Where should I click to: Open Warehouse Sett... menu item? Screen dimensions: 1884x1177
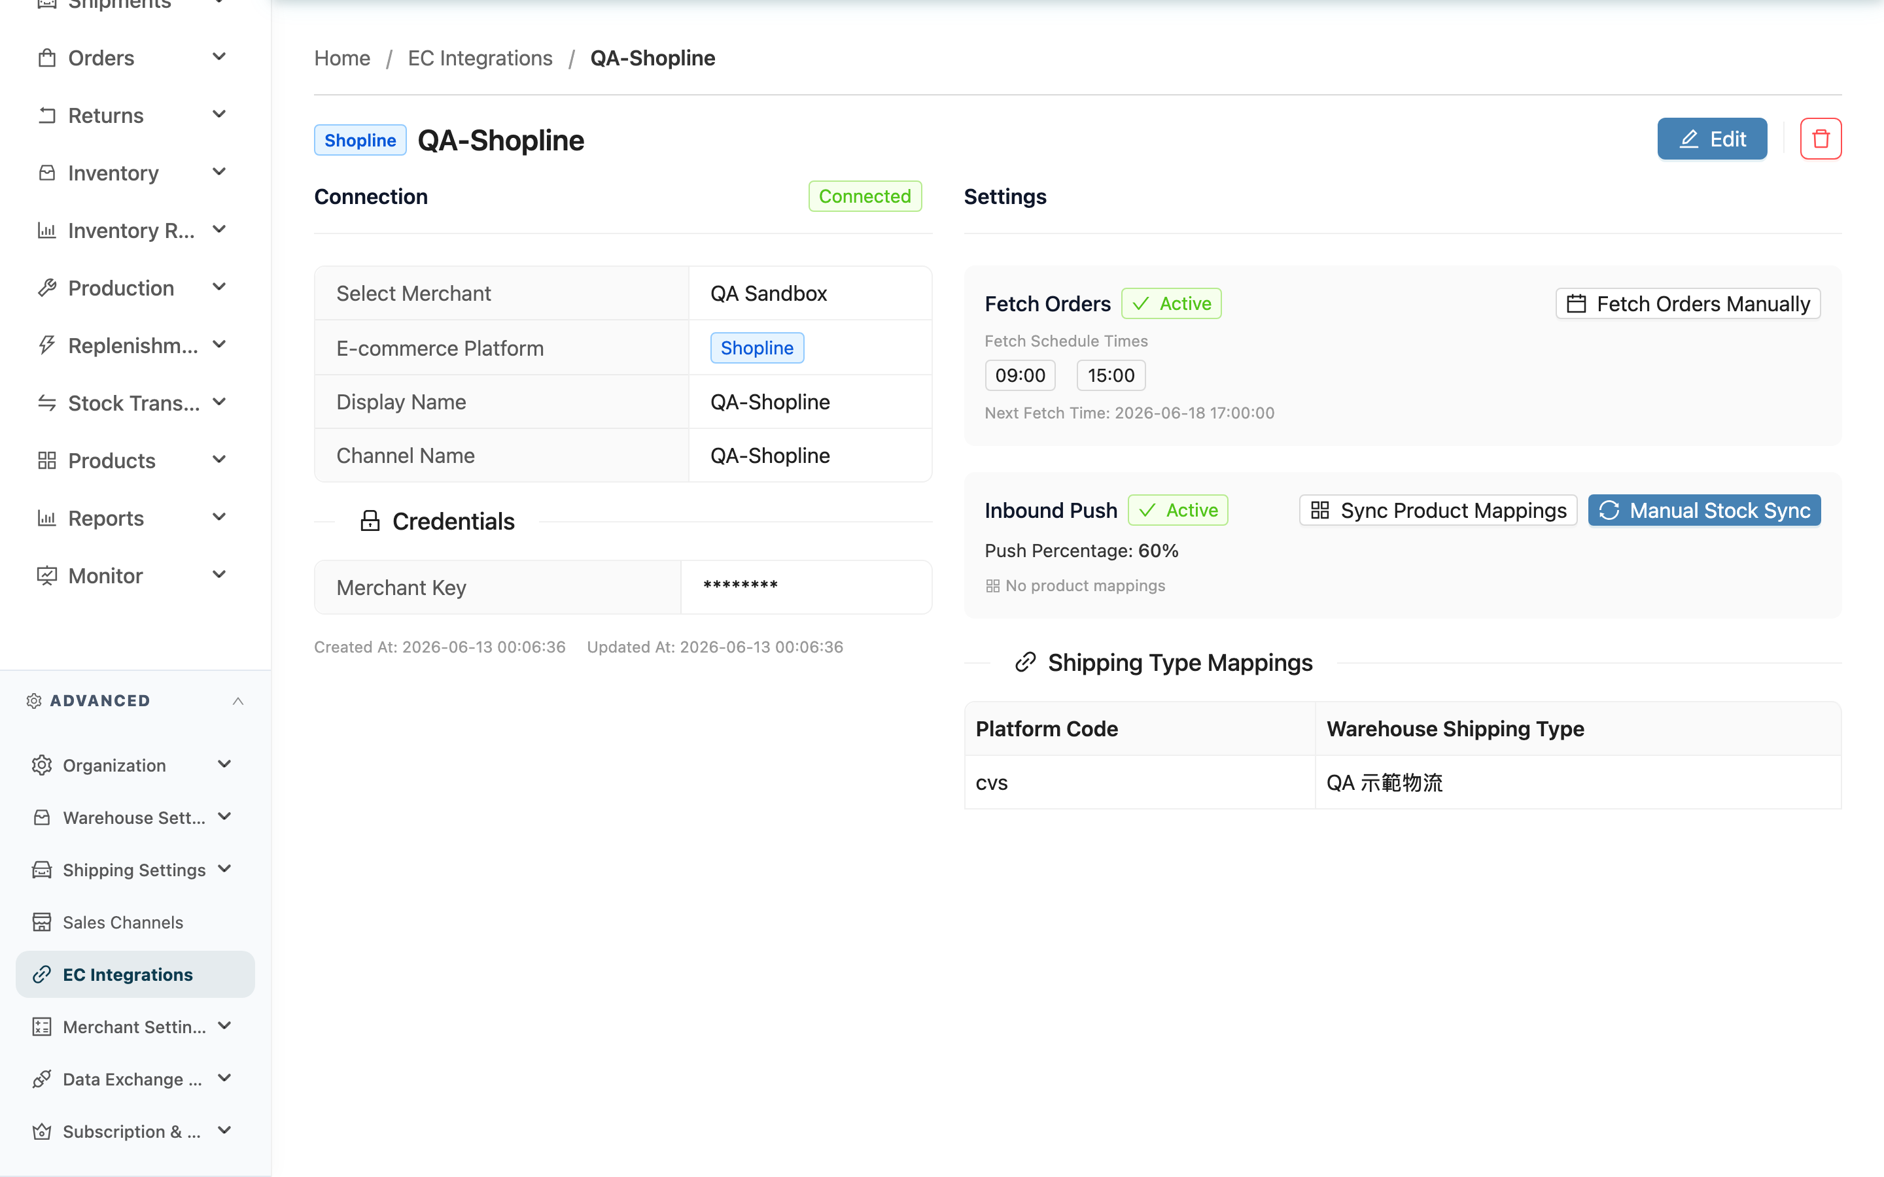click(x=135, y=817)
